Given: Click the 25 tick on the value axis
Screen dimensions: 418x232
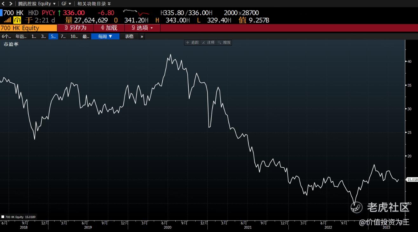Looking at the screenshot, I should click(x=410, y=132).
